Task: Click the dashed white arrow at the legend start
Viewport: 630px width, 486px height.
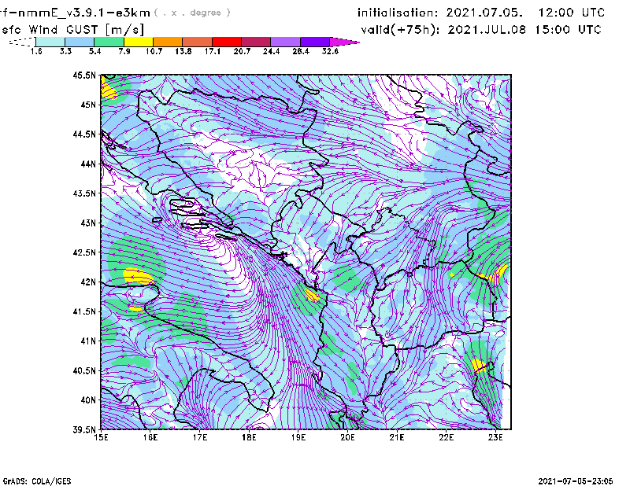Action: click(x=22, y=42)
